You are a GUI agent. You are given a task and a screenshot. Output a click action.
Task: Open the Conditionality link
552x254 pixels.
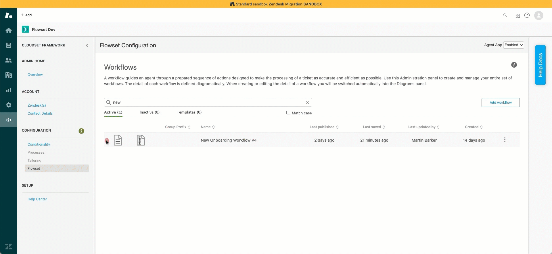tap(39, 144)
